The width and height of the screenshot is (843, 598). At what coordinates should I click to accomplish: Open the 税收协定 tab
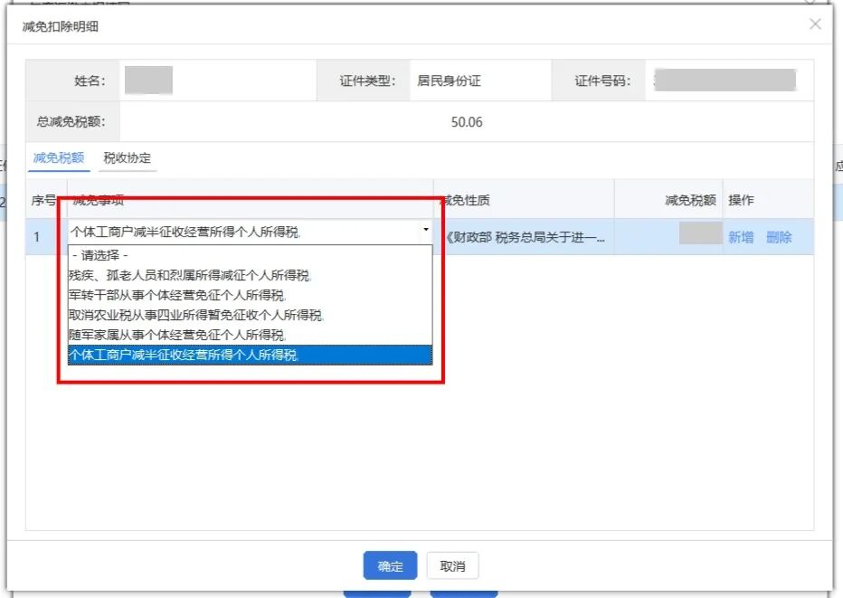click(128, 158)
